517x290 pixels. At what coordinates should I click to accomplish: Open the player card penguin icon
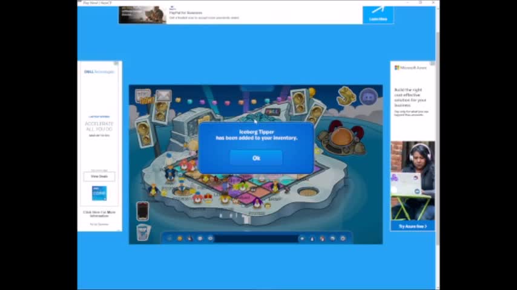pos(312,238)
